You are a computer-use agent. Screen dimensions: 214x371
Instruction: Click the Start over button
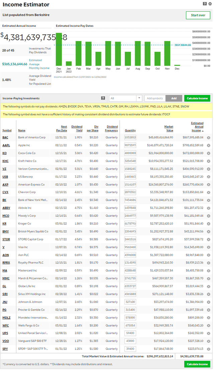198,15
